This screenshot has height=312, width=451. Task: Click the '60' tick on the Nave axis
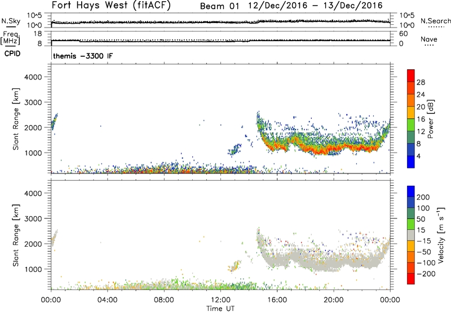click(403, 34)
